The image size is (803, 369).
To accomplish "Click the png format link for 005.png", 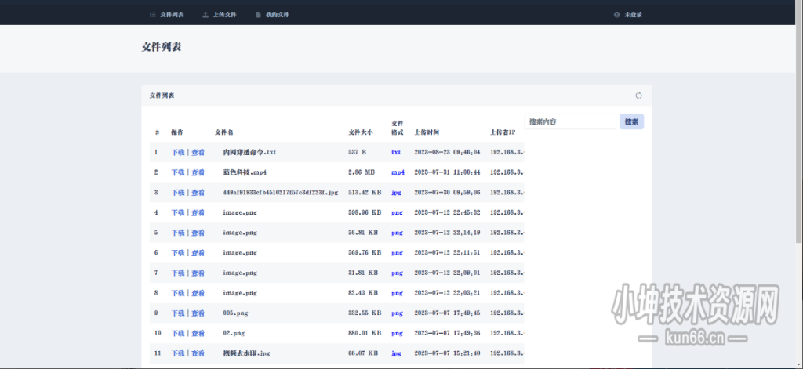I will coord(397,313).
